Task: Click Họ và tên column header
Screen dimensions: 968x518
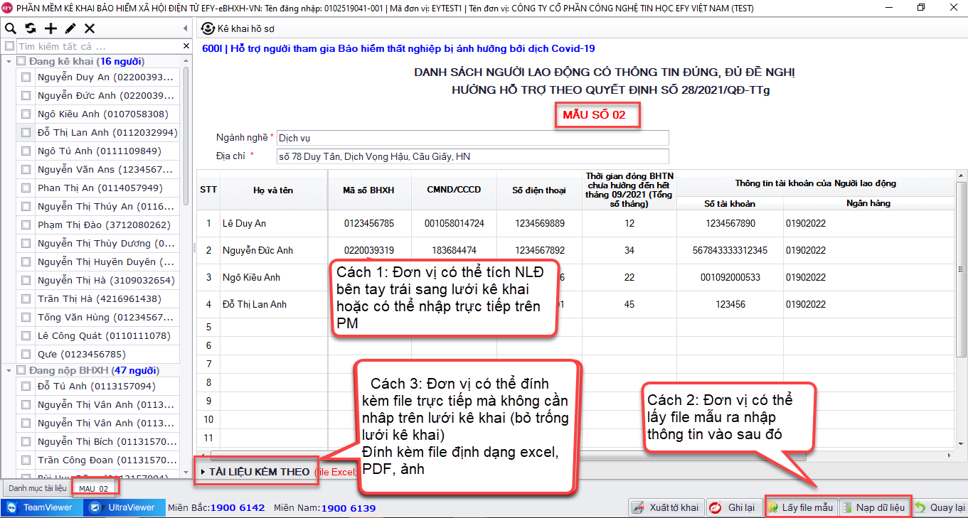Action: coord(273,190)
